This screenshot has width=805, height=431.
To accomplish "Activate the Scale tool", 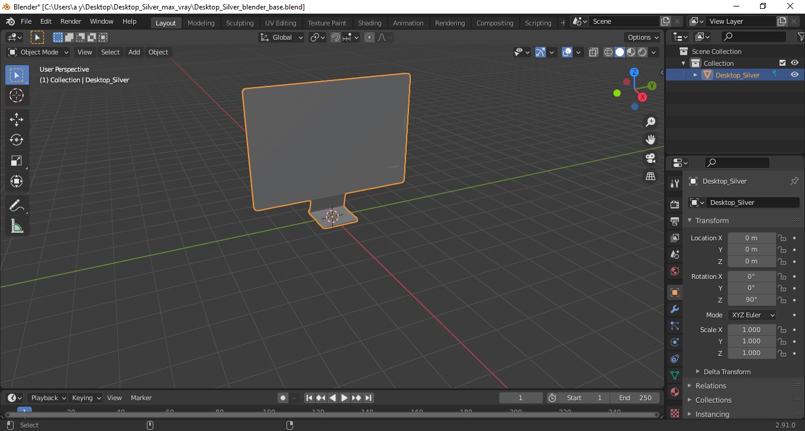I will coord(17,161).
